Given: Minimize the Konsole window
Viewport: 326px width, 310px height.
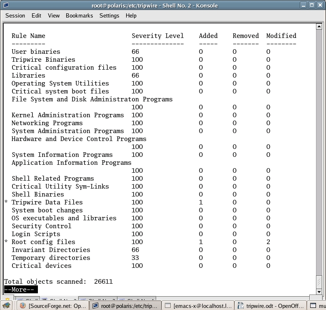Looking at the screenshot, I should tap(303, 5).
